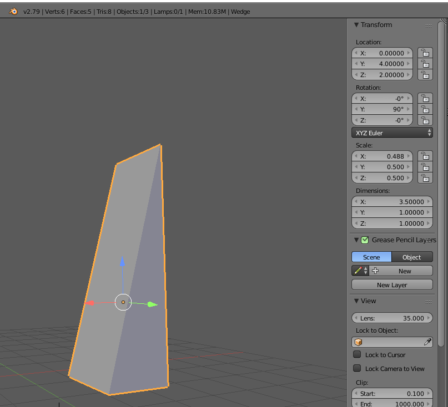Open the XYZ Euler rotation mode dropdown
448x407 pixels.
point(392,133)
